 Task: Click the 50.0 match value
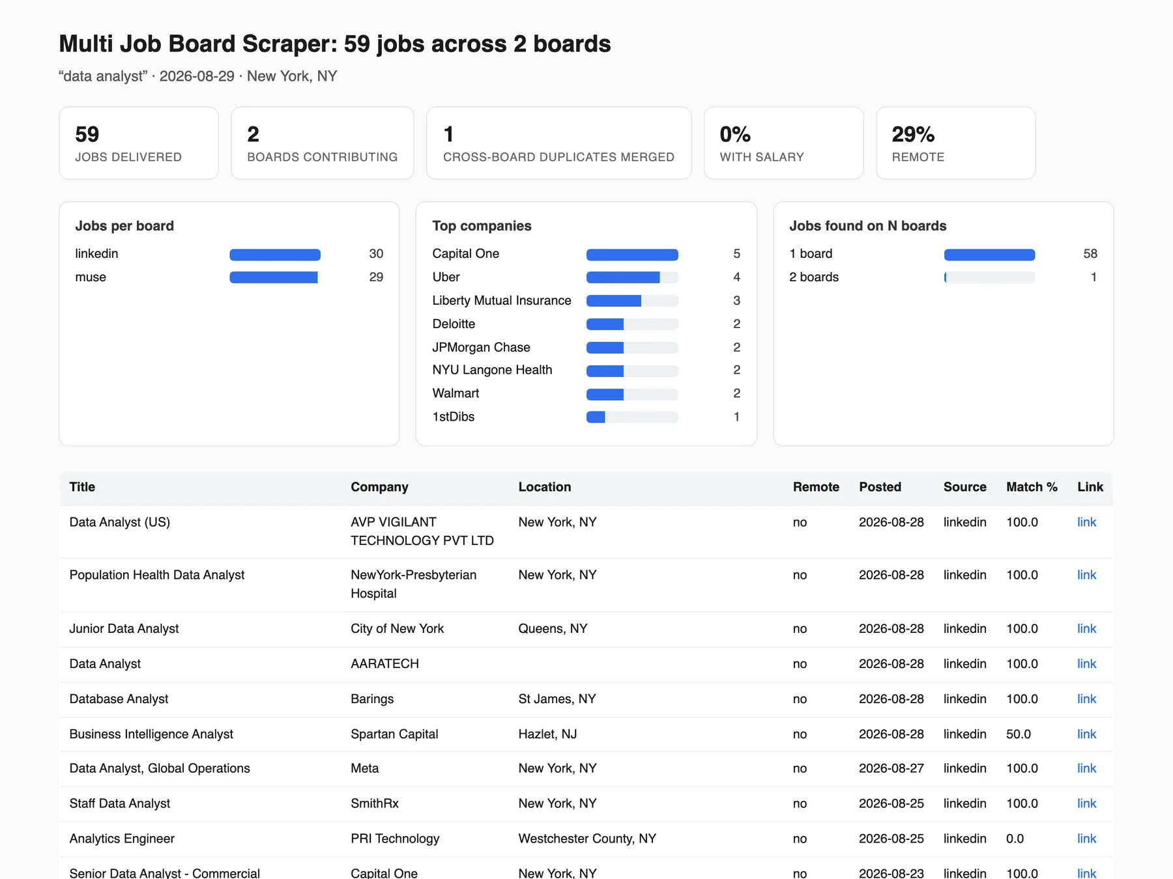click(x=1019, y=734)
